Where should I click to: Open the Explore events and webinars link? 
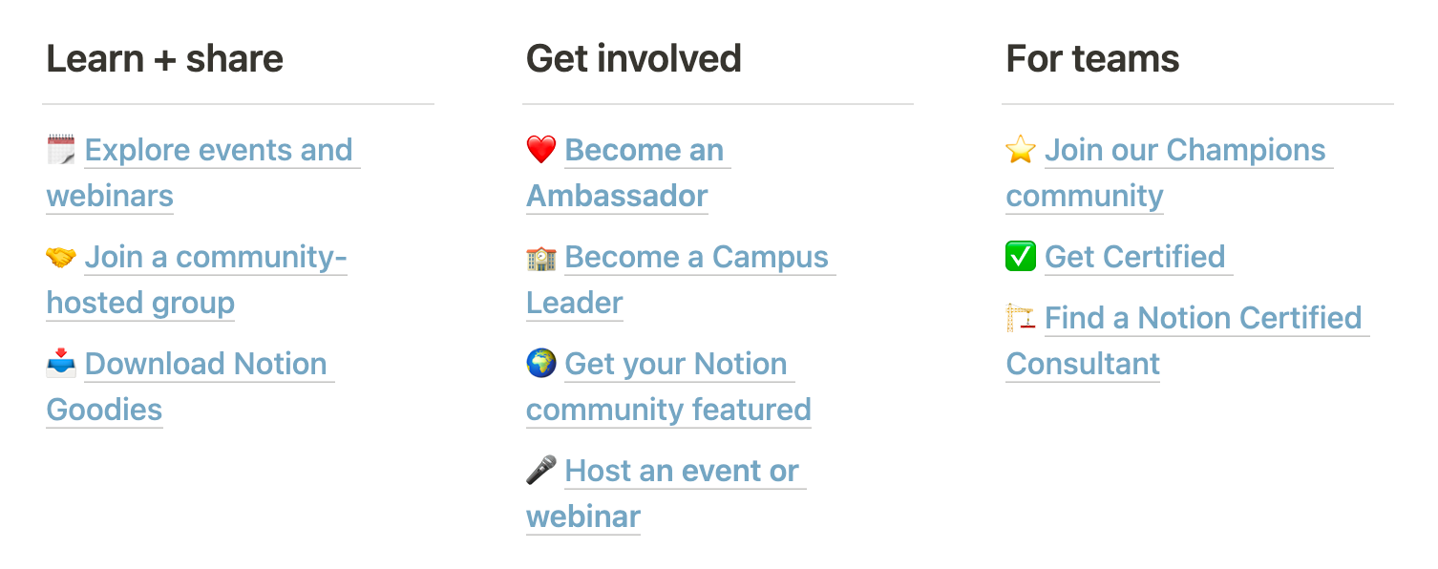tap(220, 150)
